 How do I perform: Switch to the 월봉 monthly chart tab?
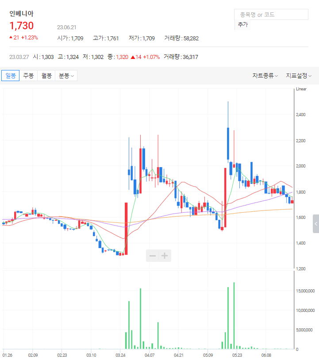[x=46, y=76]
